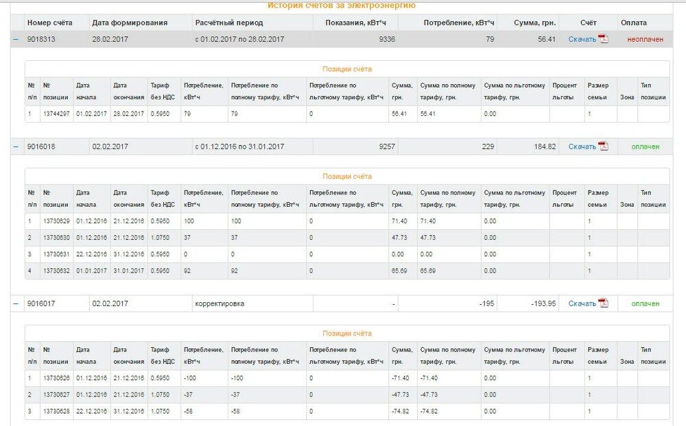Screen dimensions: 686x426
Task: Select the Оплата column header
Action: pos(633,23)
